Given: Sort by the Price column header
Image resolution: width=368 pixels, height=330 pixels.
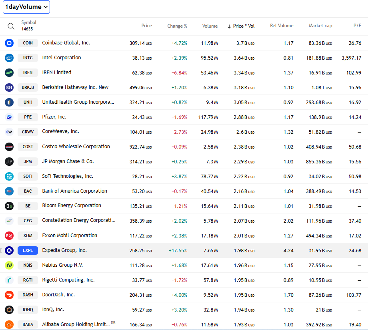Looking at the screenshot, I should point(147,26).
